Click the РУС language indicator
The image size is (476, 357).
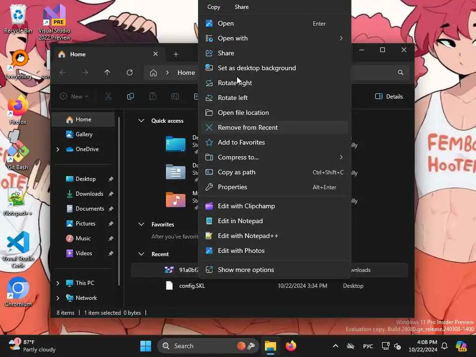point(368,346)
